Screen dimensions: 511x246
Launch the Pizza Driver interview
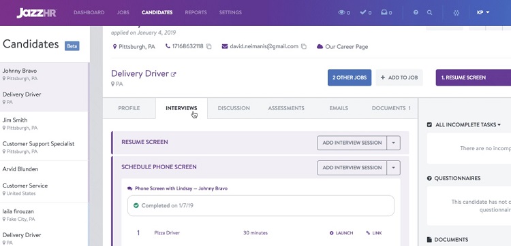341,233
